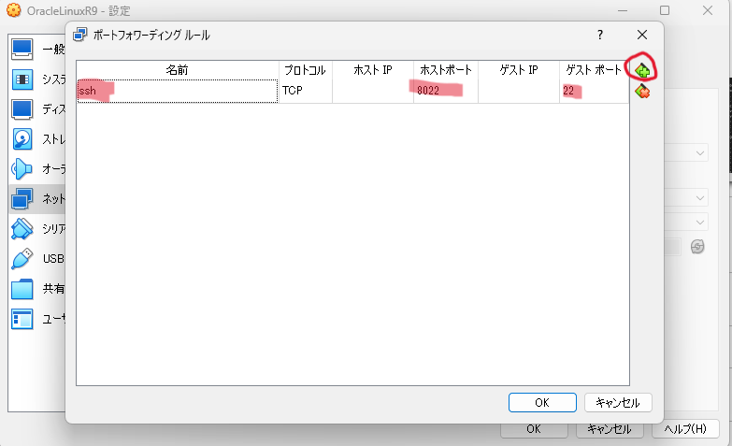Viewport: 732px width, 446px height.
Task: Open the Audio speaker icon
Action: (x=22, y=168)
